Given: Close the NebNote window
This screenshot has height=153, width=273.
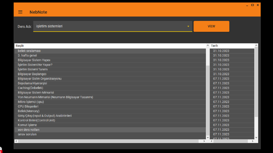Looking at the screenshot, I should click(258, 5).
